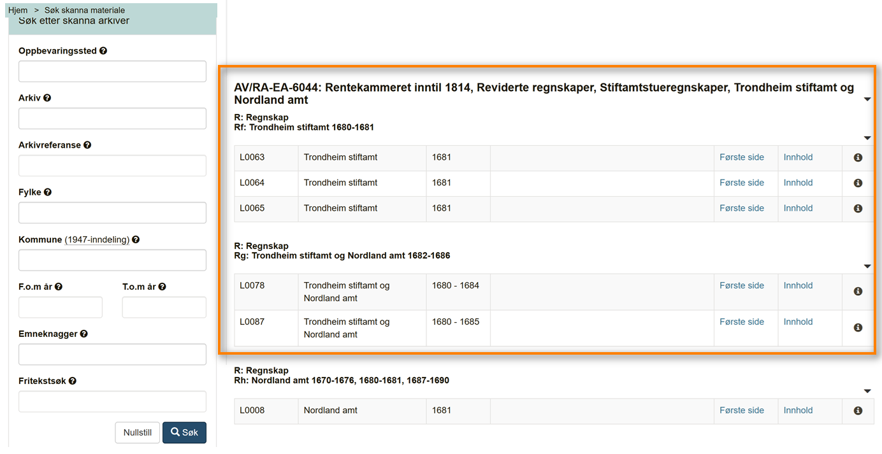The image size is (882, 454).
Task: Focus the F.o.m år input field
Action: 61,308
